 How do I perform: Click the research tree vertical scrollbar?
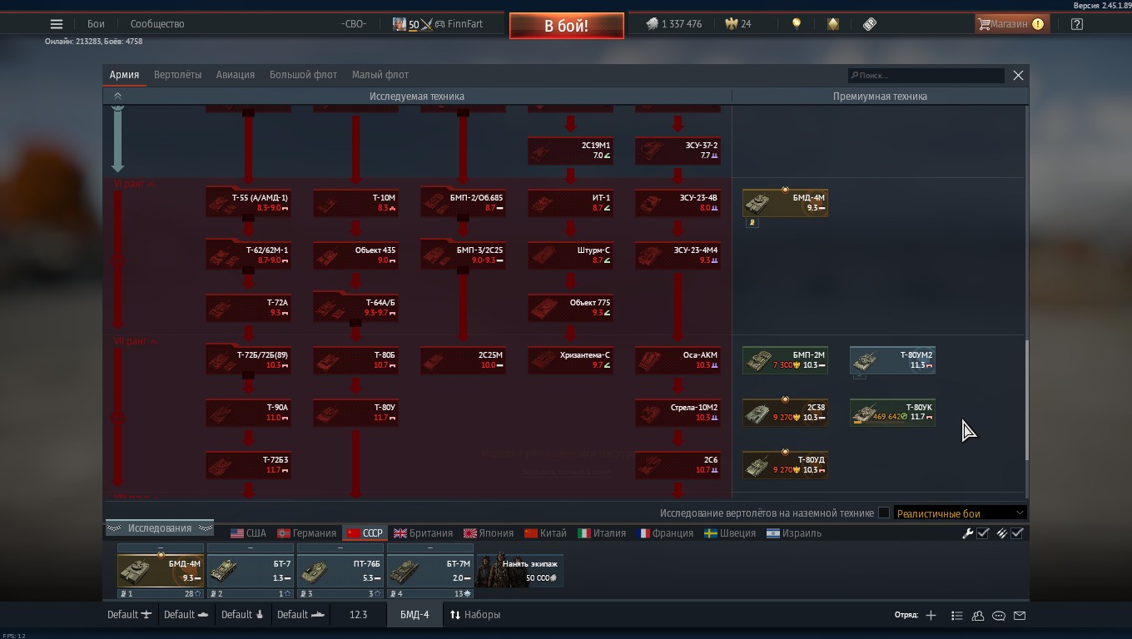coord(1026,399)
